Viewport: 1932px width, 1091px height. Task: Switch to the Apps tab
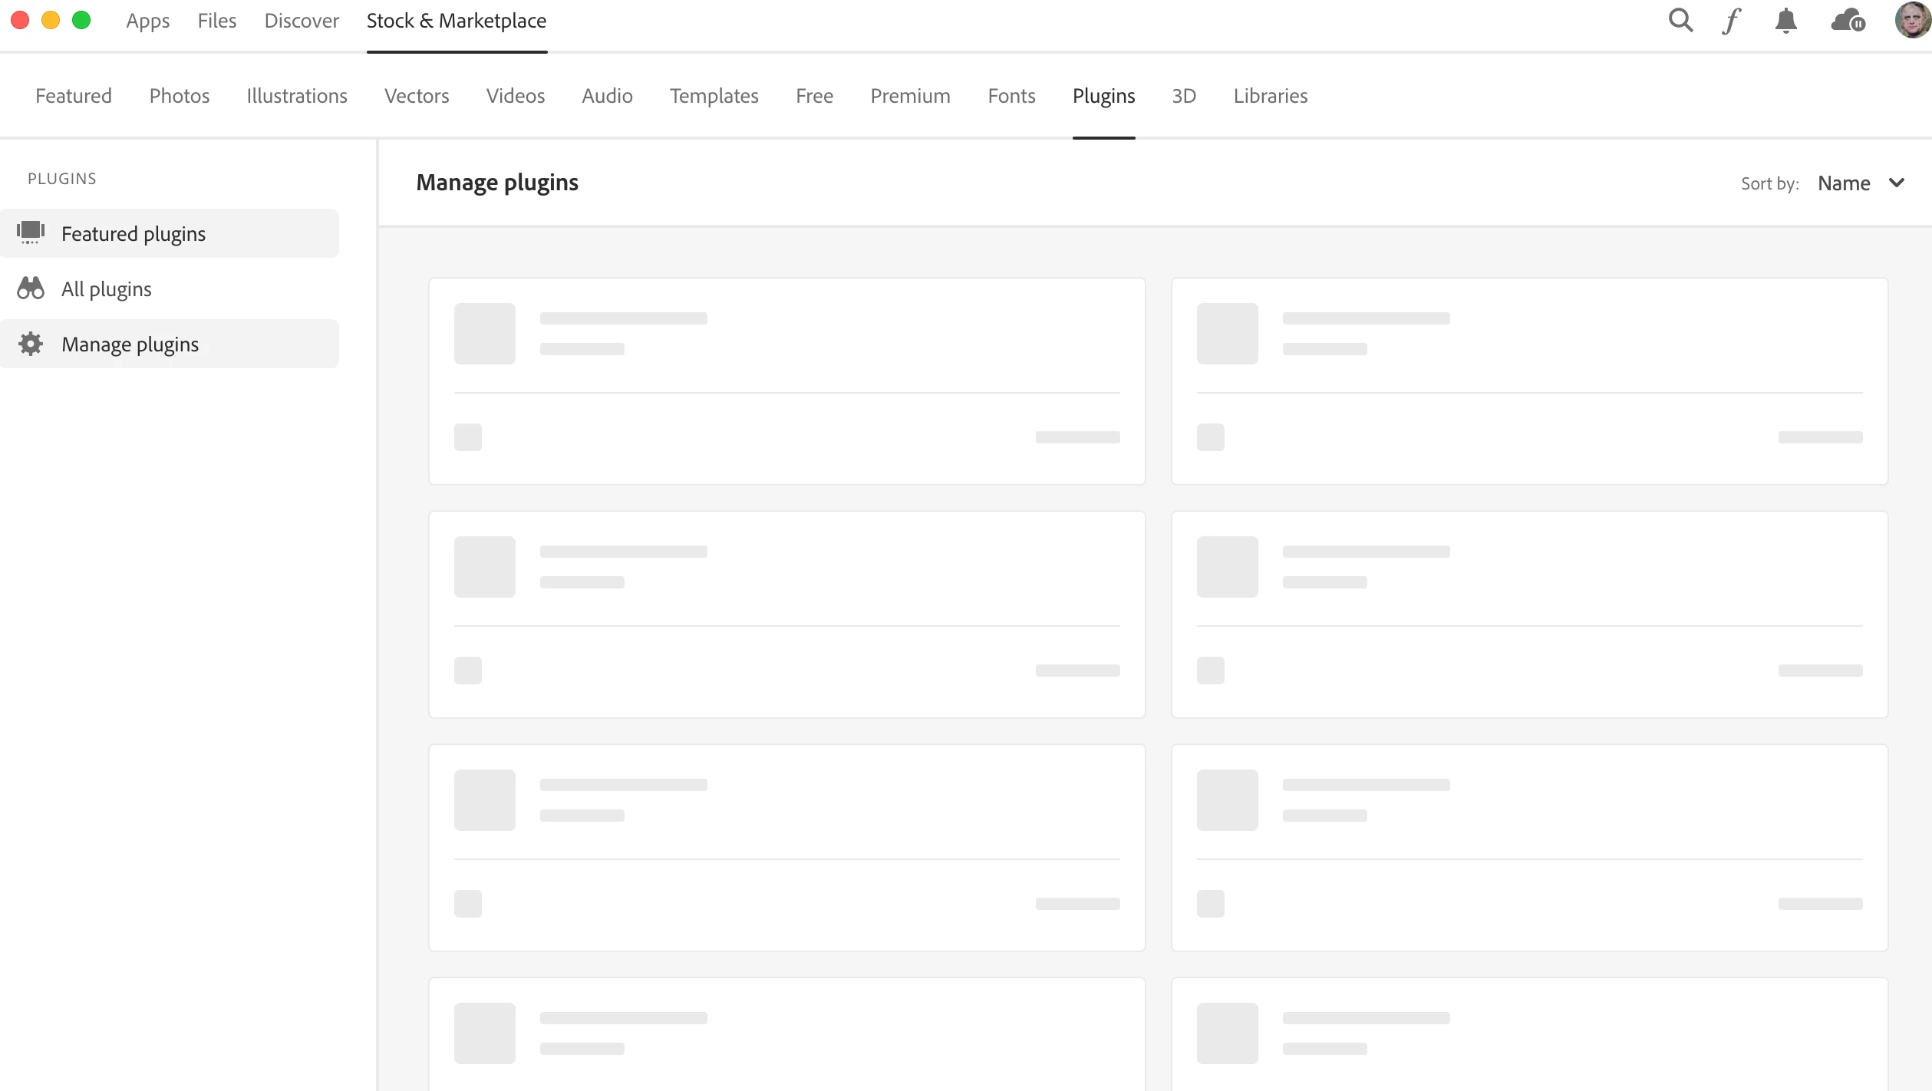click(147, 21)
